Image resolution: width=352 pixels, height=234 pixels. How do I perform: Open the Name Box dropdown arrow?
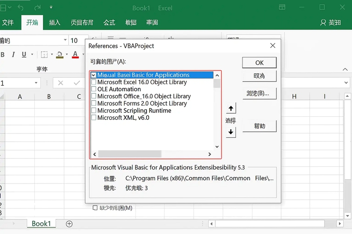36,83
